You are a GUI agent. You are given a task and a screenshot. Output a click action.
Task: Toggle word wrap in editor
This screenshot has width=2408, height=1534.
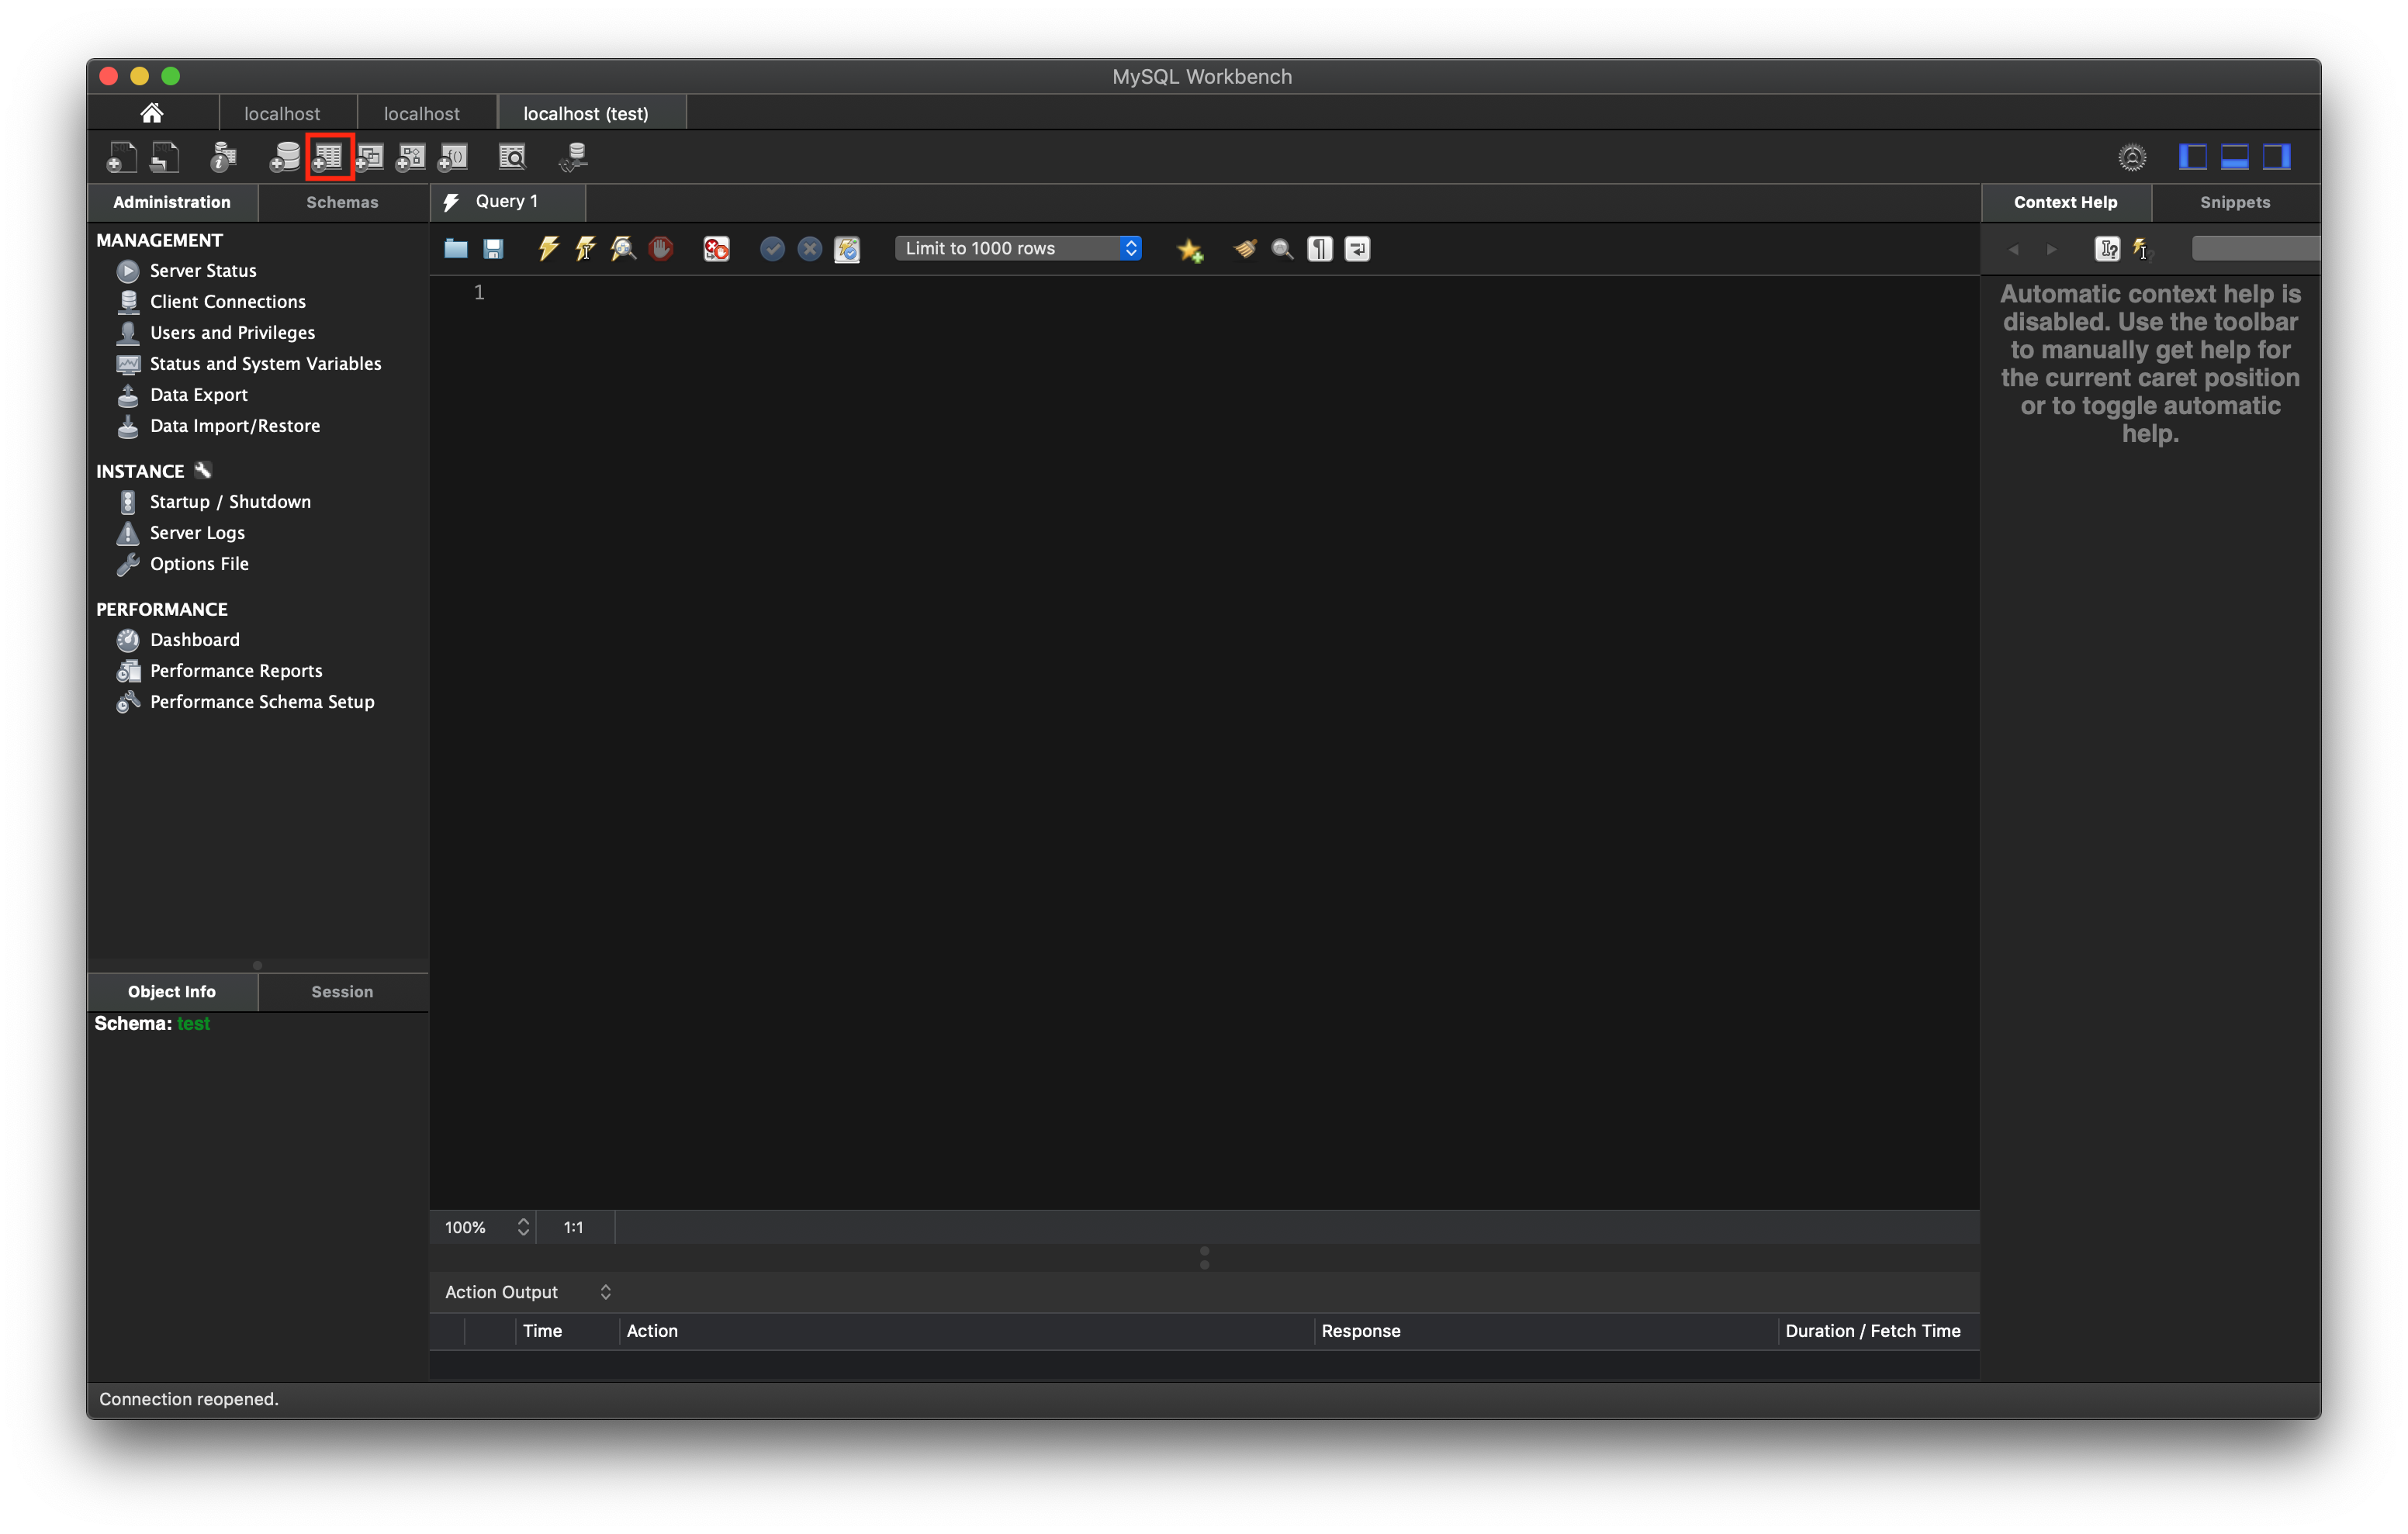pyautogui.click(x=1357, y=249)
